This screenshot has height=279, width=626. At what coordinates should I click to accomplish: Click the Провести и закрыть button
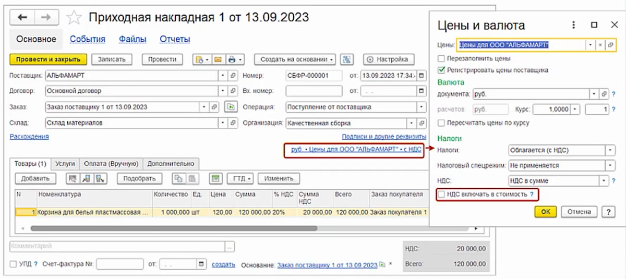click(49, 59)
